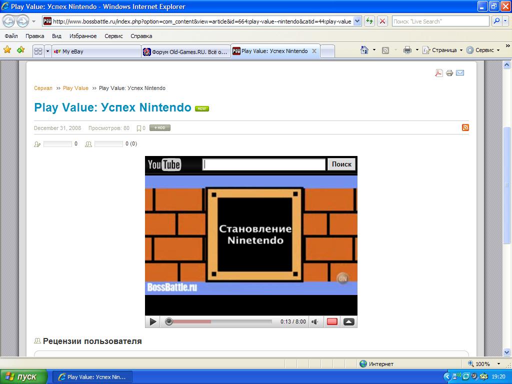Screen dimensions: 512x384
Task: Click the red quality button in player
Action: coord(332,322)
